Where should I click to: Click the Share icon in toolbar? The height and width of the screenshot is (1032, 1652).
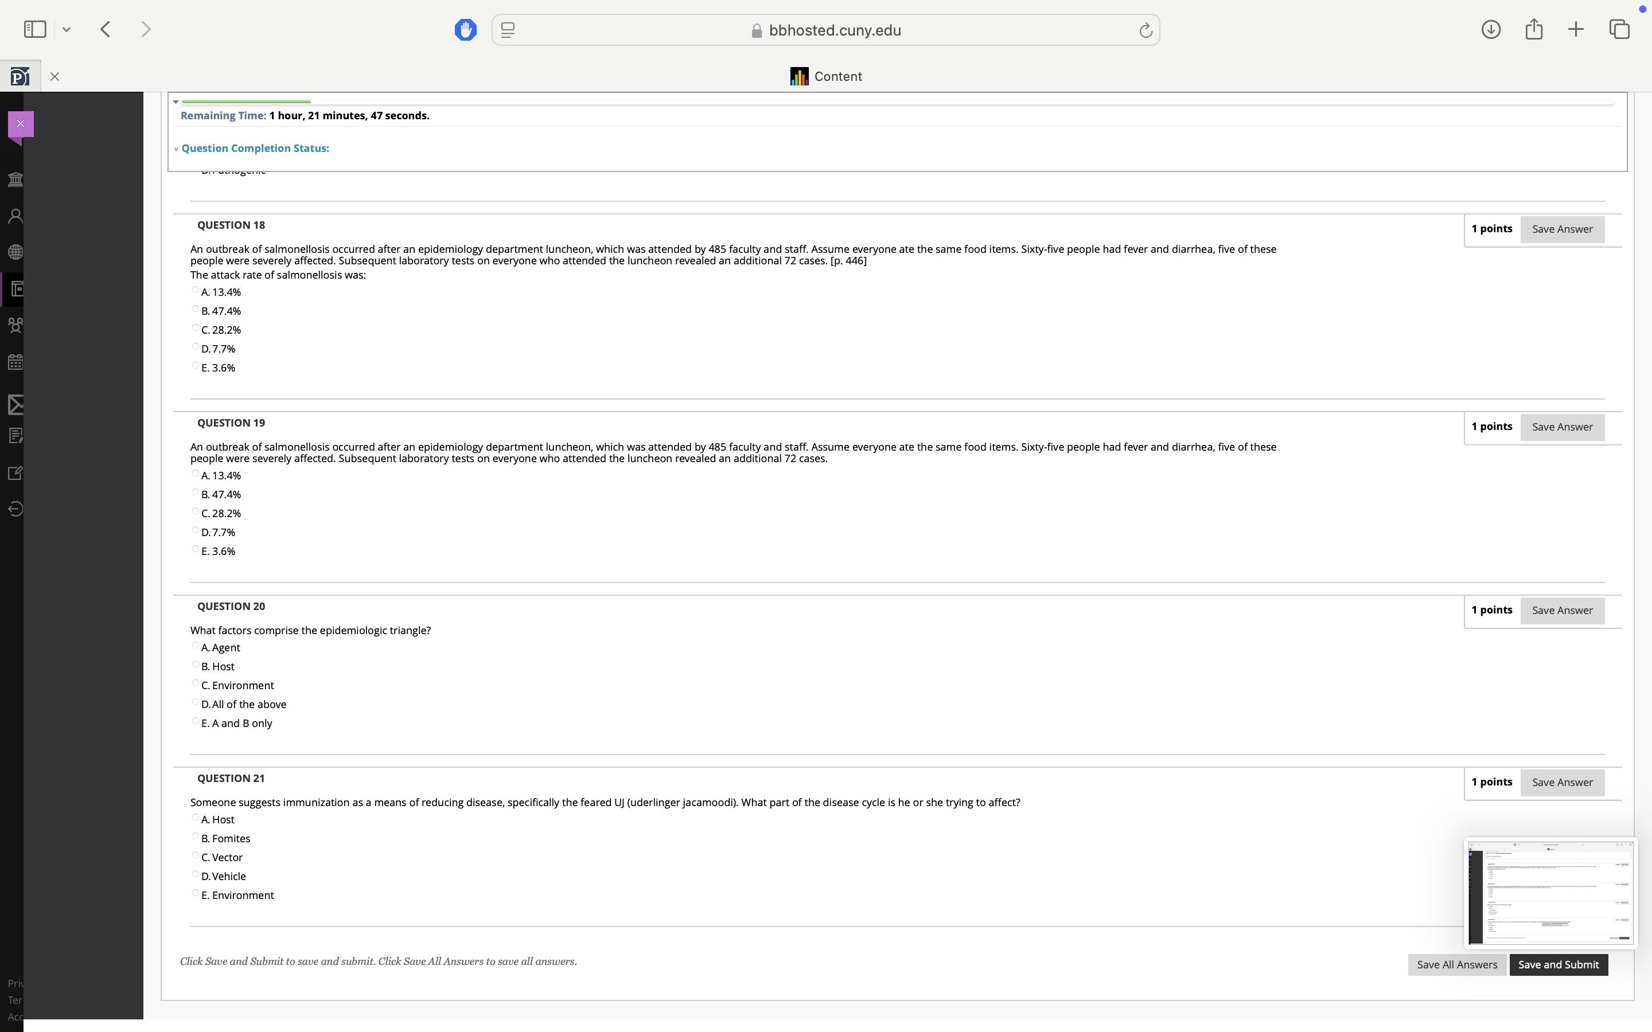coord(1533,29)
